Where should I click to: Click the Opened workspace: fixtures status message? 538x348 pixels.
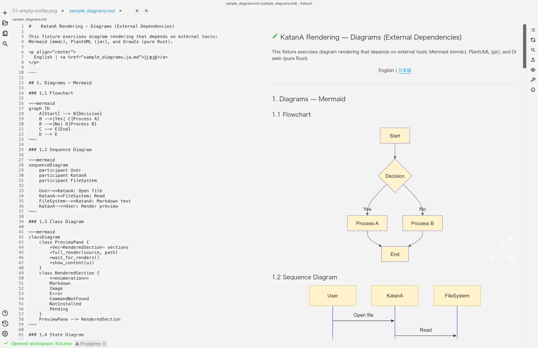click(x=41, y=344)
